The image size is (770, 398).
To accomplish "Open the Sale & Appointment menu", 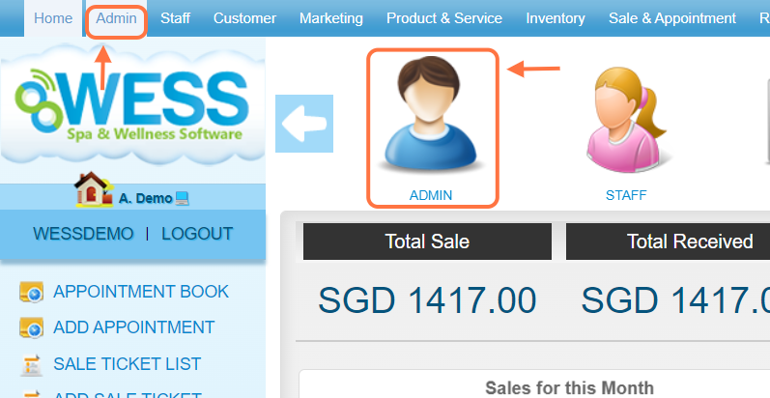I will 671,18.
